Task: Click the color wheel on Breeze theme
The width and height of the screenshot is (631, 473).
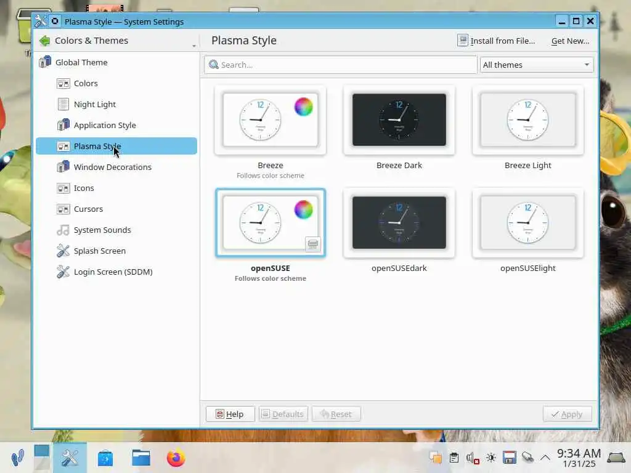Action: click(x=303, y=107)
